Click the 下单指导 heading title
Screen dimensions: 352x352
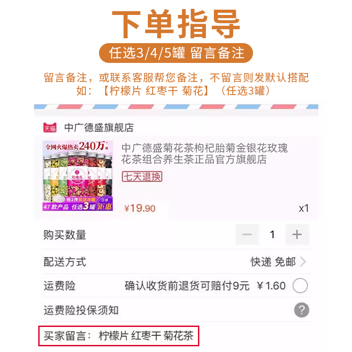click(176, 24)
